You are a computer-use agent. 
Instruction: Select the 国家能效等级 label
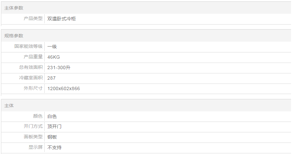(x=29, y=47)
